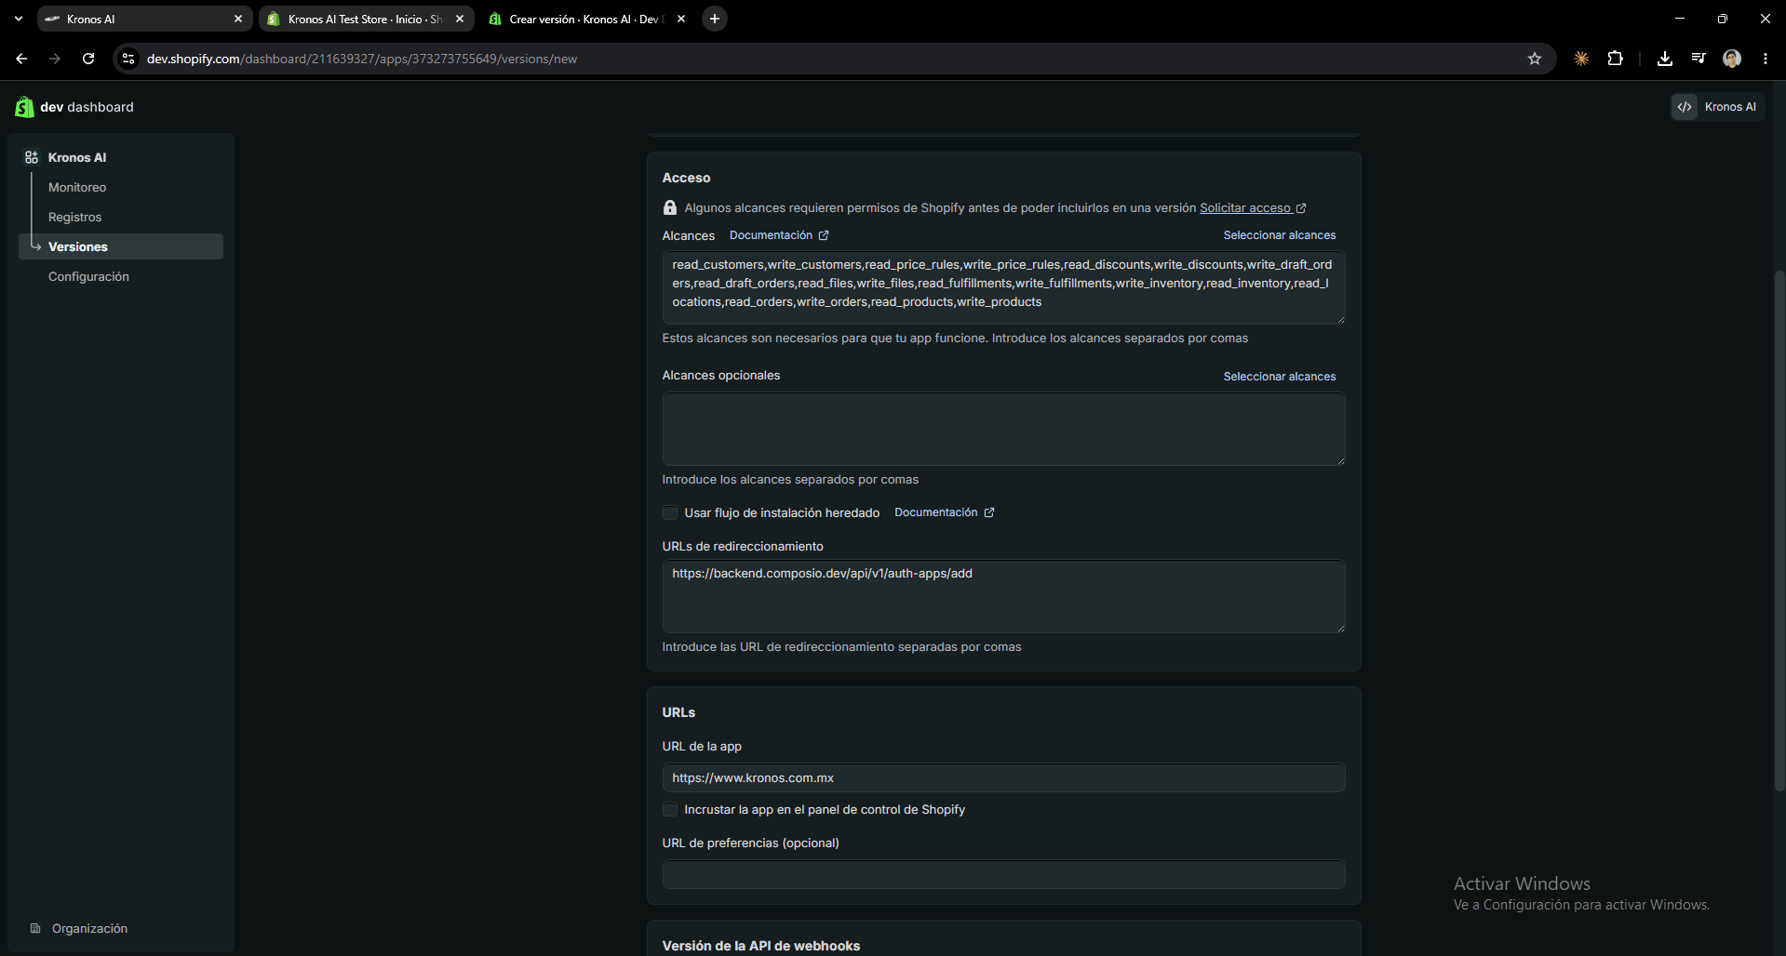Open the Kronos AI app switcher button
Screen dimensions: 1786x956
(x=1717, y=107)
